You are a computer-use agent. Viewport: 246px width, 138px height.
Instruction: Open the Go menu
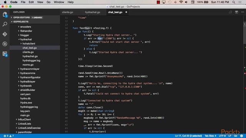point(48,2)
